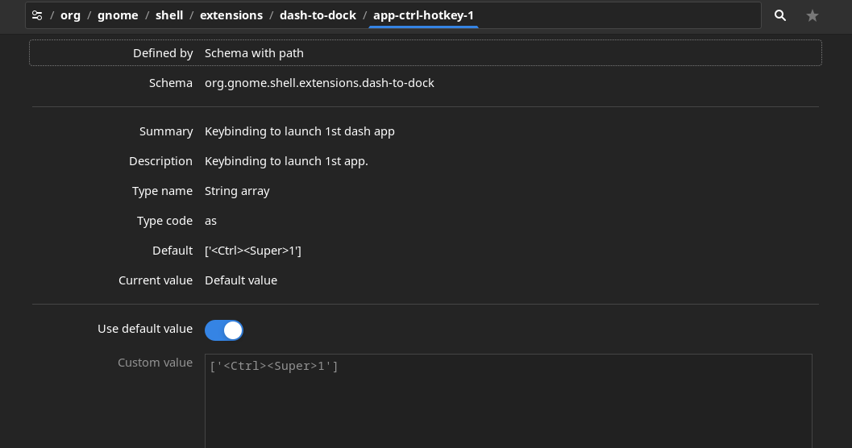Click schema name org.gnome.shell.extensions.dash-to-dock
Image resolution: width=852 pixels, height=448 pixels.
coord(319,83)
